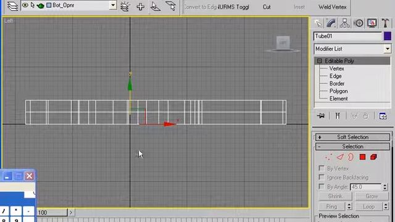Open the Display command panel tab
This screenshot has height=222, width=395.
pos(372,23)
